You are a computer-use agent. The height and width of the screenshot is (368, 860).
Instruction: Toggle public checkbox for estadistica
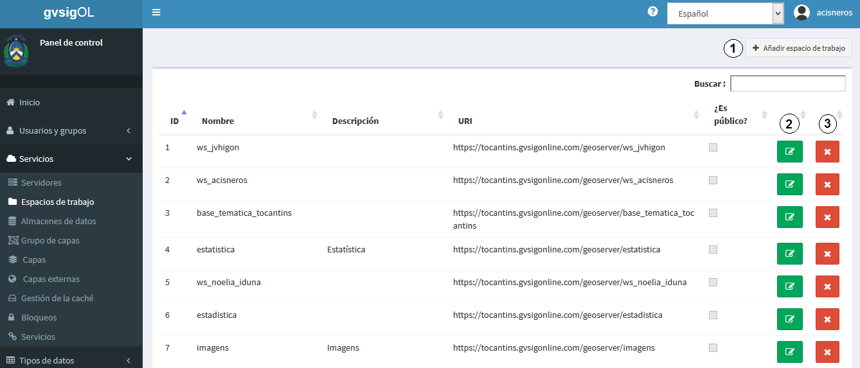pos(713,315)
